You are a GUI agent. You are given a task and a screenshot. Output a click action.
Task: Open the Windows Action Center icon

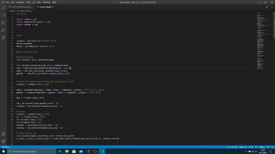pos(270,151)
